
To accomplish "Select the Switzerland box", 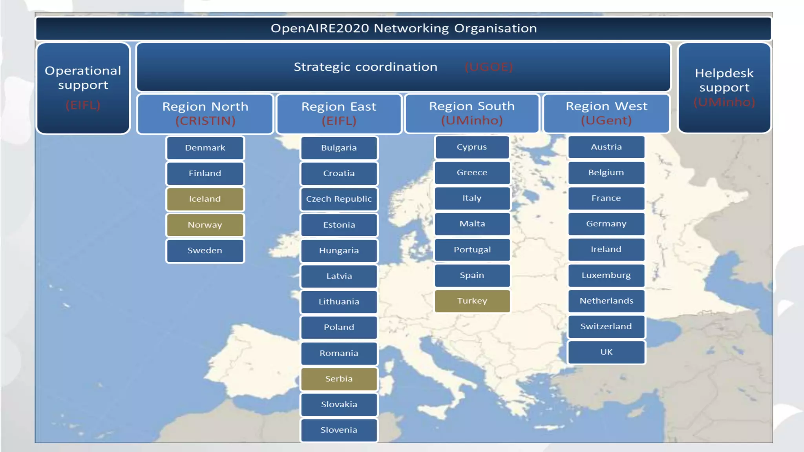I will click(x=606, y=326).
